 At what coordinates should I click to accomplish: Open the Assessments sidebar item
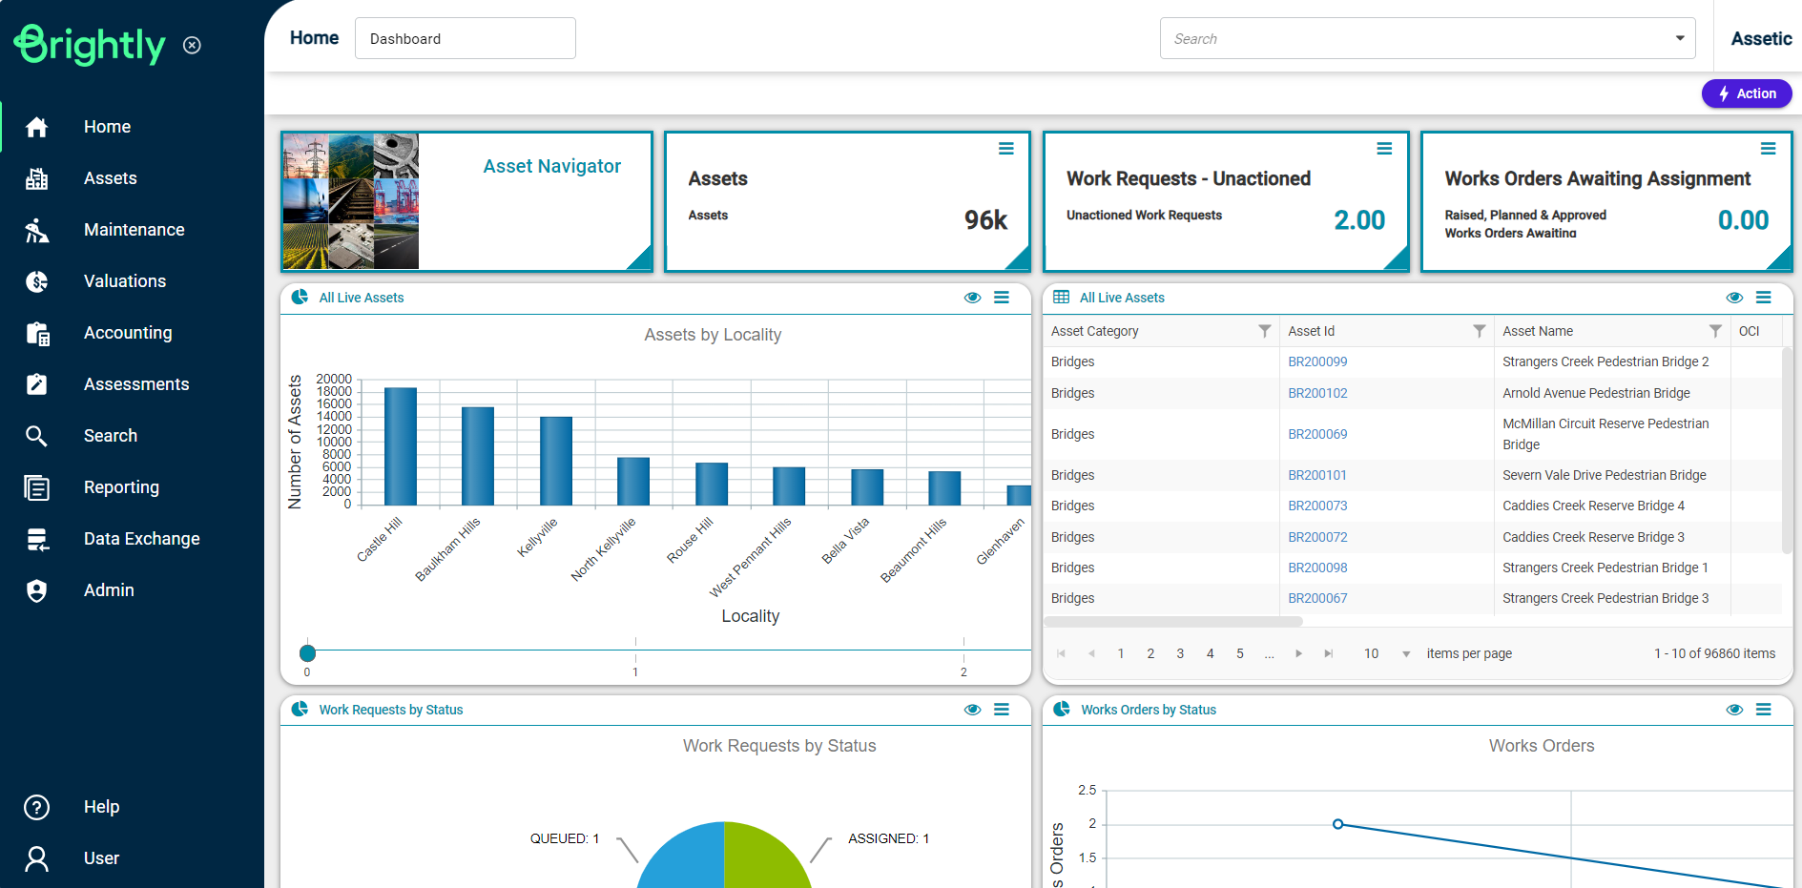point(136,384)
